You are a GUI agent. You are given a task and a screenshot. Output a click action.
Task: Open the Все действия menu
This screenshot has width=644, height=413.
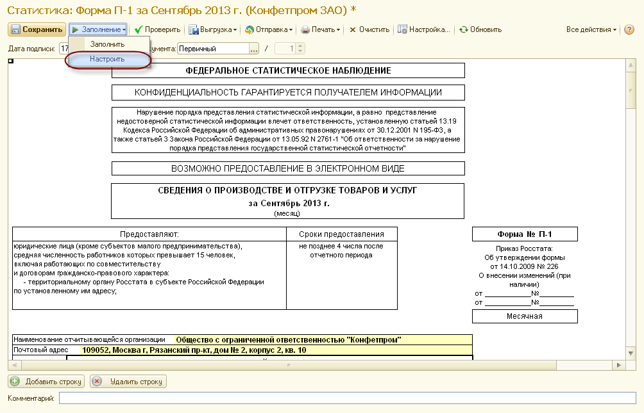pyautogui.click(x=591, y=29)
